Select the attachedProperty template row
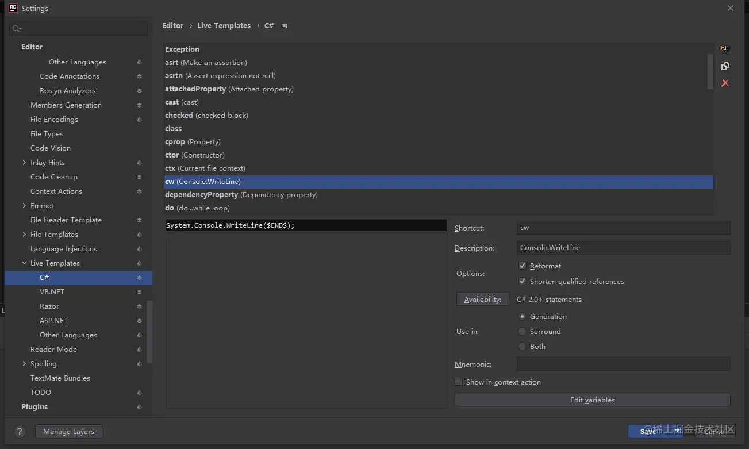Screen dimensions: 749x449 click(439, 89)
